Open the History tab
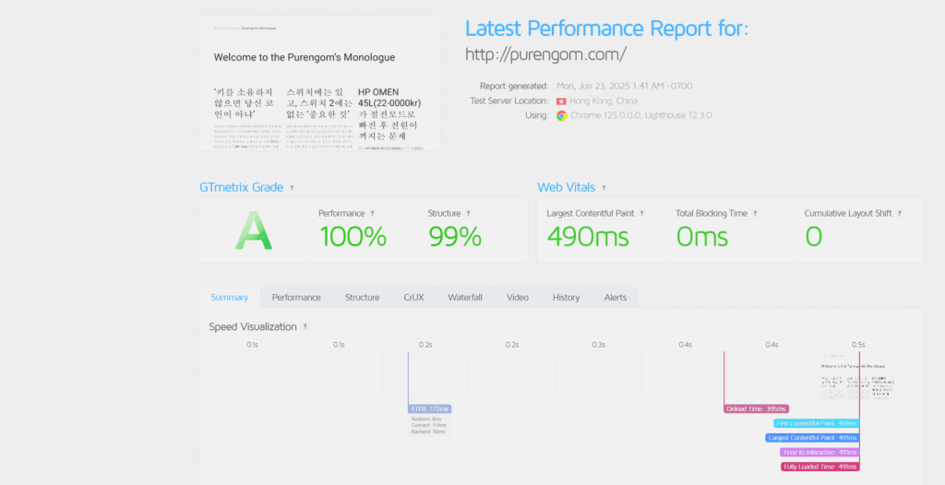Image resolution: width=945 pixels, height=485 pixels. click(x=566, y=298)
